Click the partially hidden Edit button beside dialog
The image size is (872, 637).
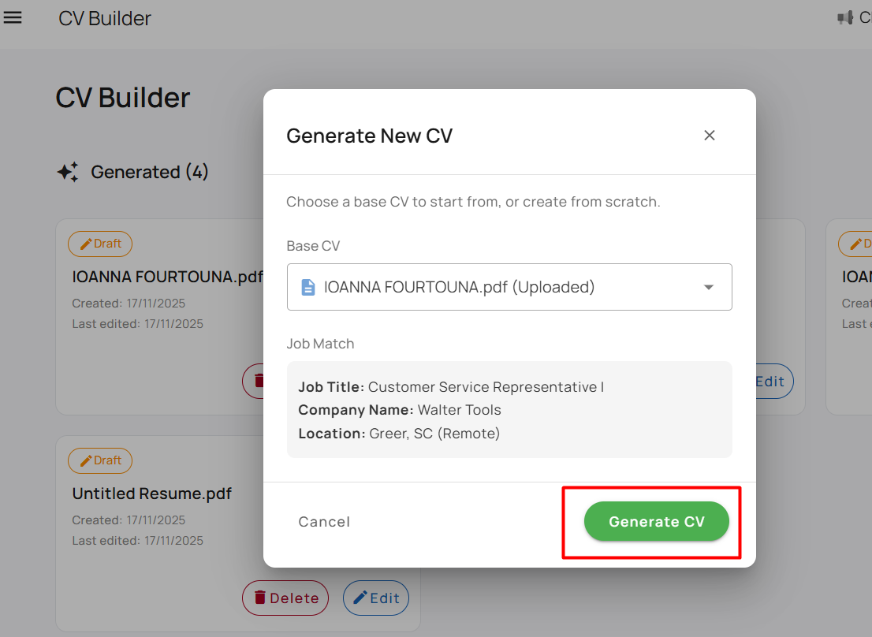(773, 381)
